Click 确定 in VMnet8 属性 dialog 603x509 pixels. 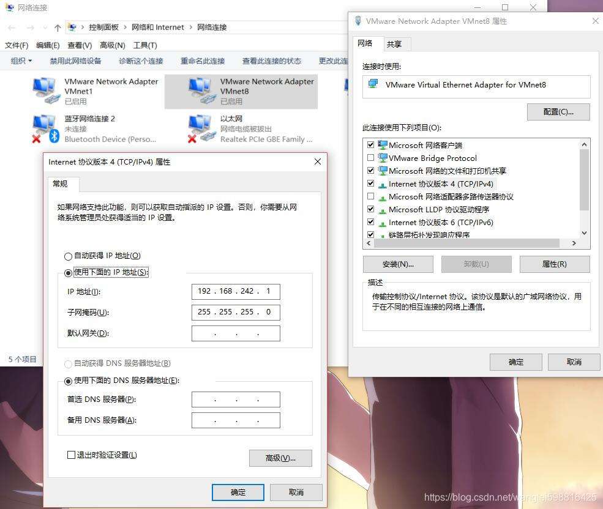pos(515,362)
